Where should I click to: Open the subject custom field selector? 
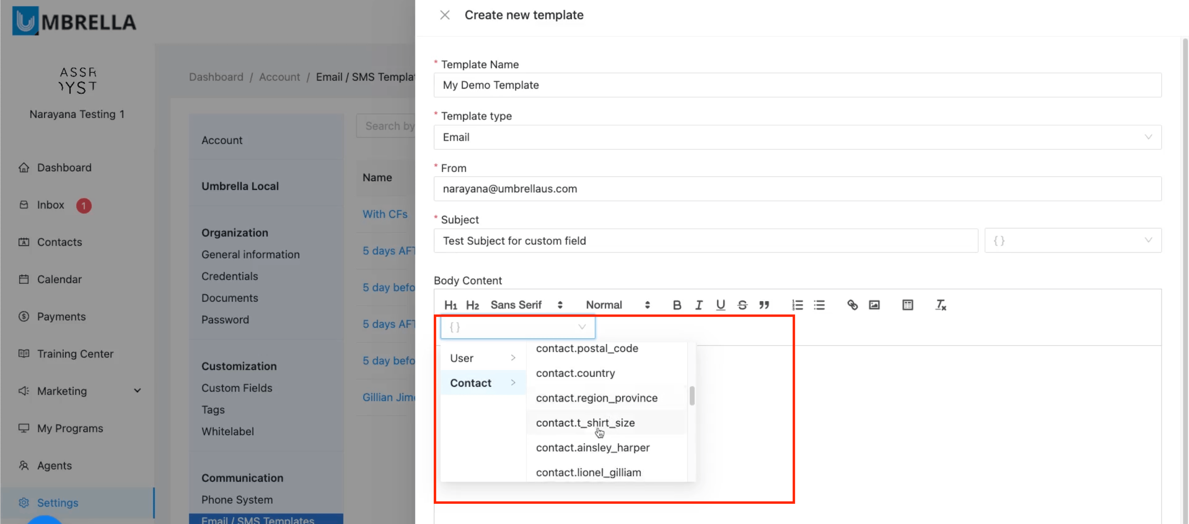coord(1072,241)
